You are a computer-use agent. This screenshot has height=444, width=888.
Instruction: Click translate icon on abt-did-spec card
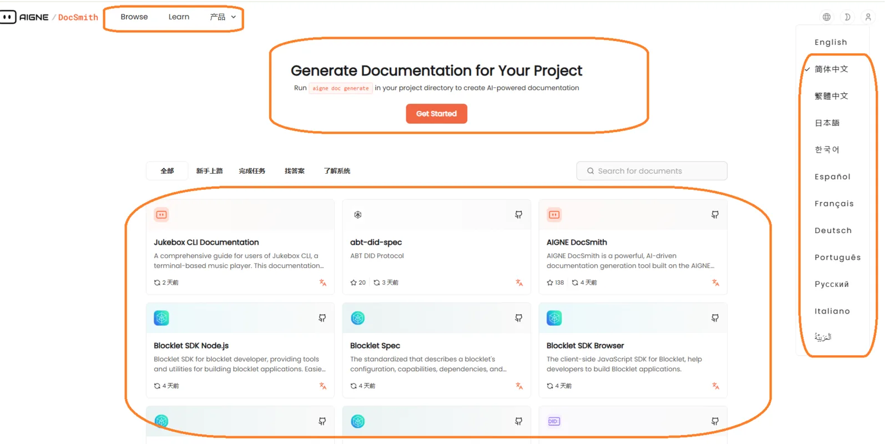click(519, 282)
